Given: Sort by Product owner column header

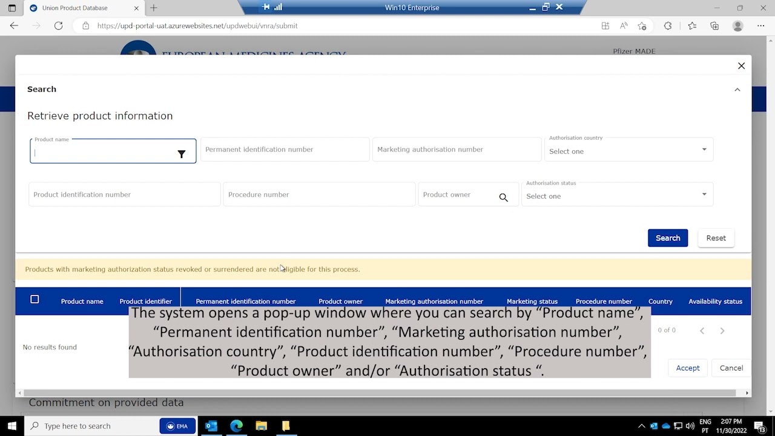Looking at the screenshot, I should point(340,301).
